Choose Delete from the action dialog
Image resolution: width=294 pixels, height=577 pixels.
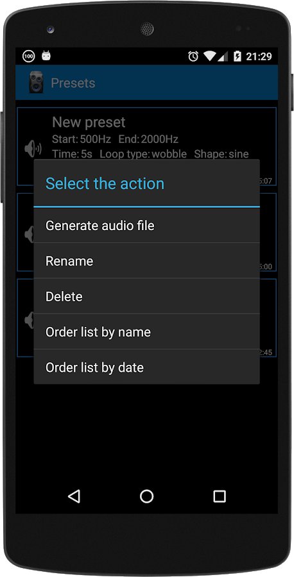tap(146, 296)
